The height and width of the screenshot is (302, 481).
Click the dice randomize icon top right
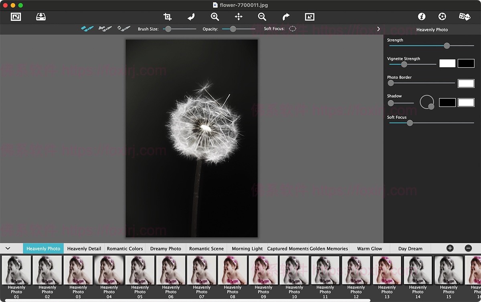point(464,16)
